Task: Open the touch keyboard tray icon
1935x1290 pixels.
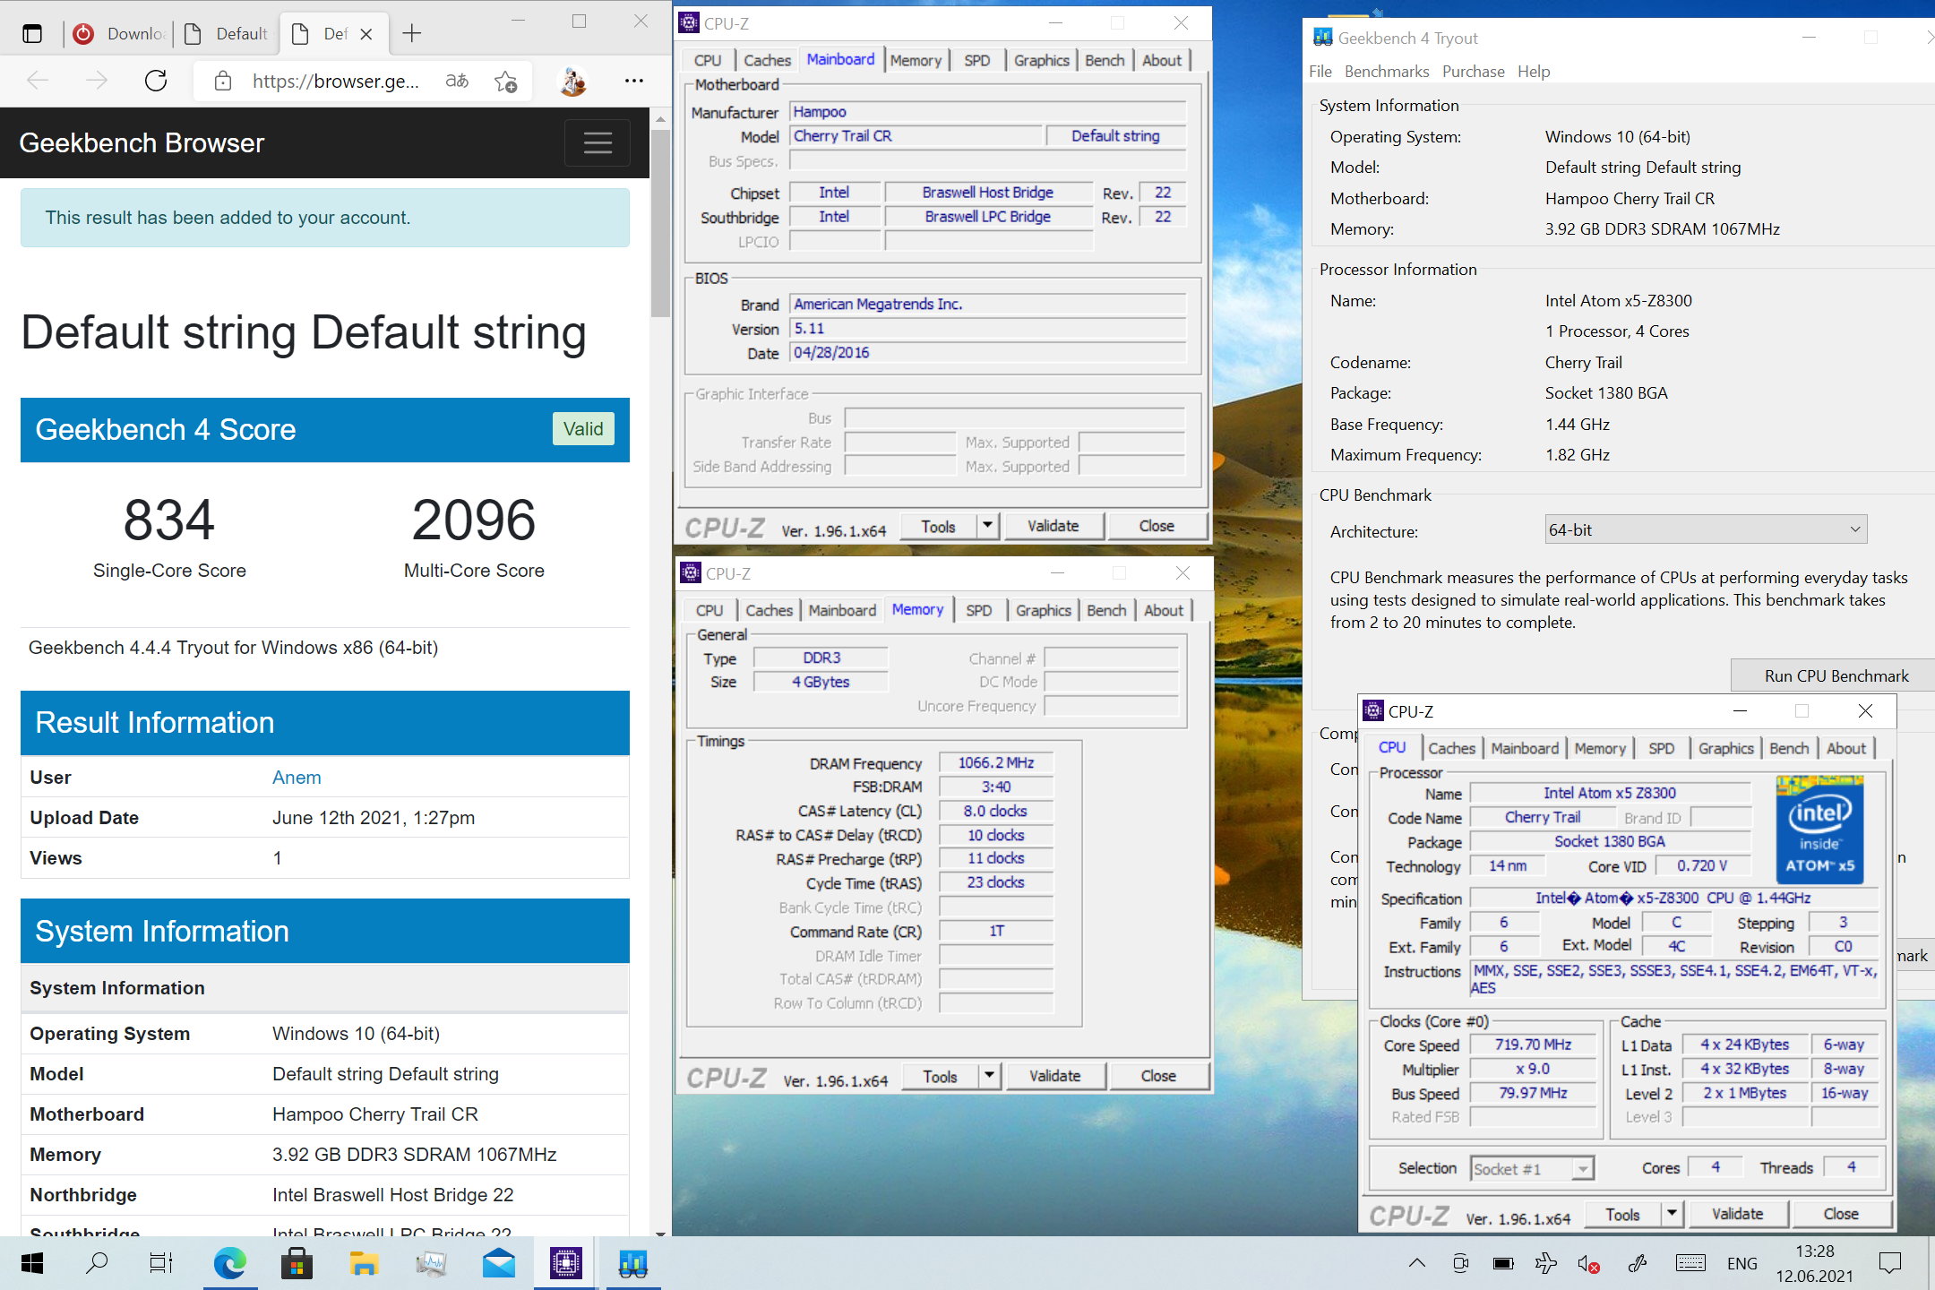Action: tap(1690, 1263)
